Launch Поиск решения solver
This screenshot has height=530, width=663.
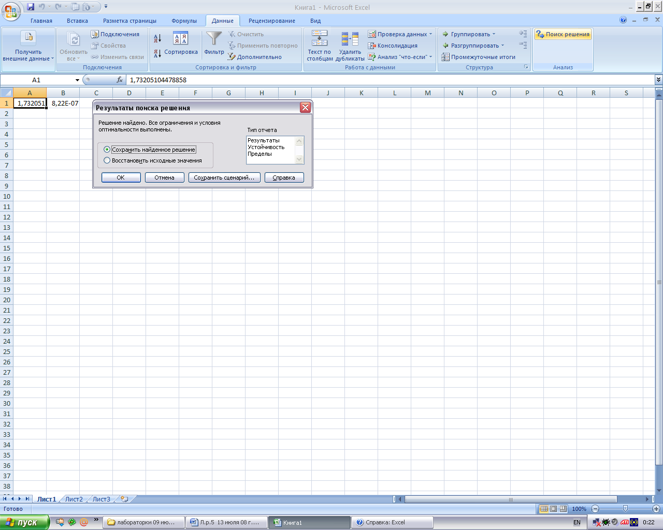(563, 34)
